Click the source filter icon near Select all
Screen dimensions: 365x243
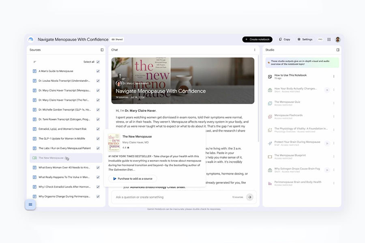click(35, 62)
